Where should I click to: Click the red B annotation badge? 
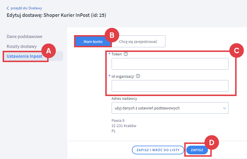coord(112,35)
